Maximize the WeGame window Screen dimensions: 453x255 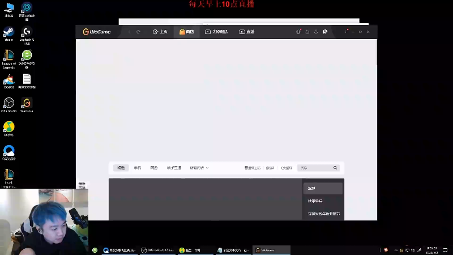point(360,32)
